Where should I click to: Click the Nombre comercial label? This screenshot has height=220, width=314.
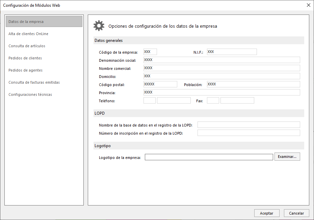[115, 68]
